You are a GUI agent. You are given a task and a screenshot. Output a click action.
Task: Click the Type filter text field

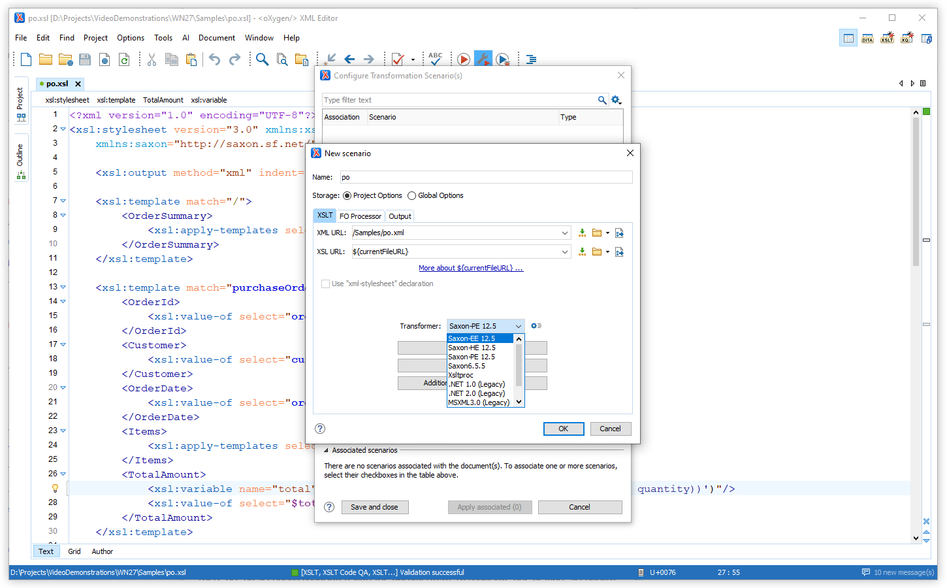point(460,100)
